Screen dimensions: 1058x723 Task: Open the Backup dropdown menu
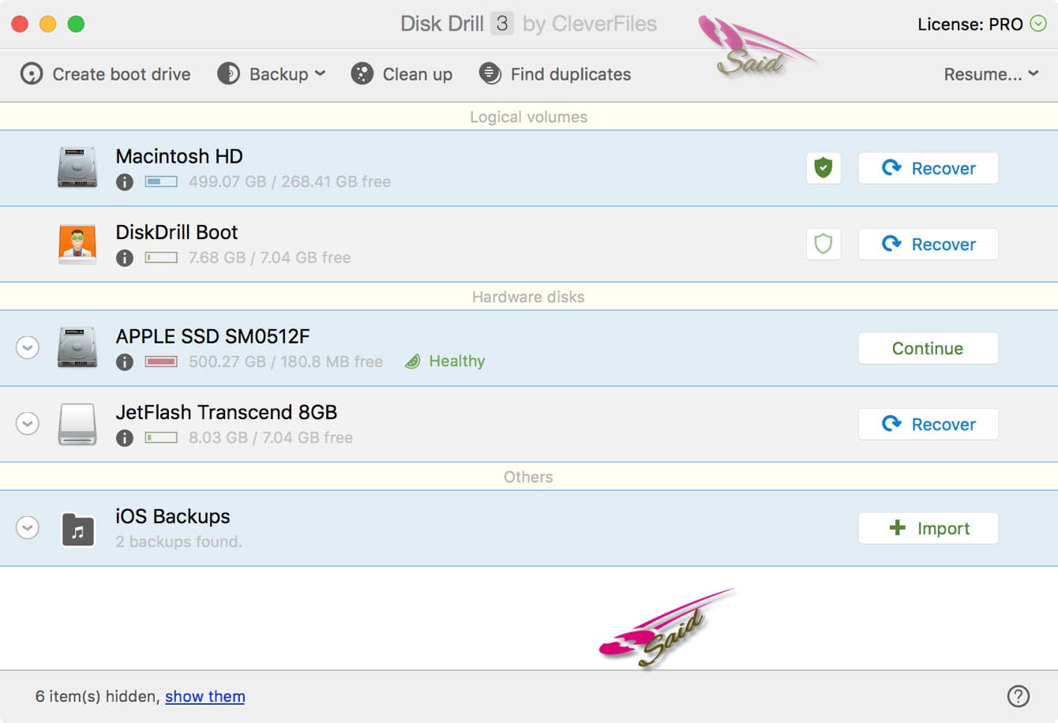272,74
